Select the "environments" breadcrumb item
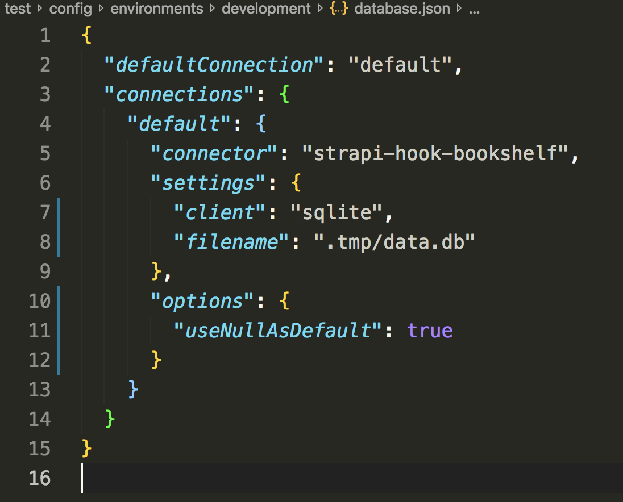Image resolution: width=623 pixels, height=502 pixels. click(x=156, y=9)
